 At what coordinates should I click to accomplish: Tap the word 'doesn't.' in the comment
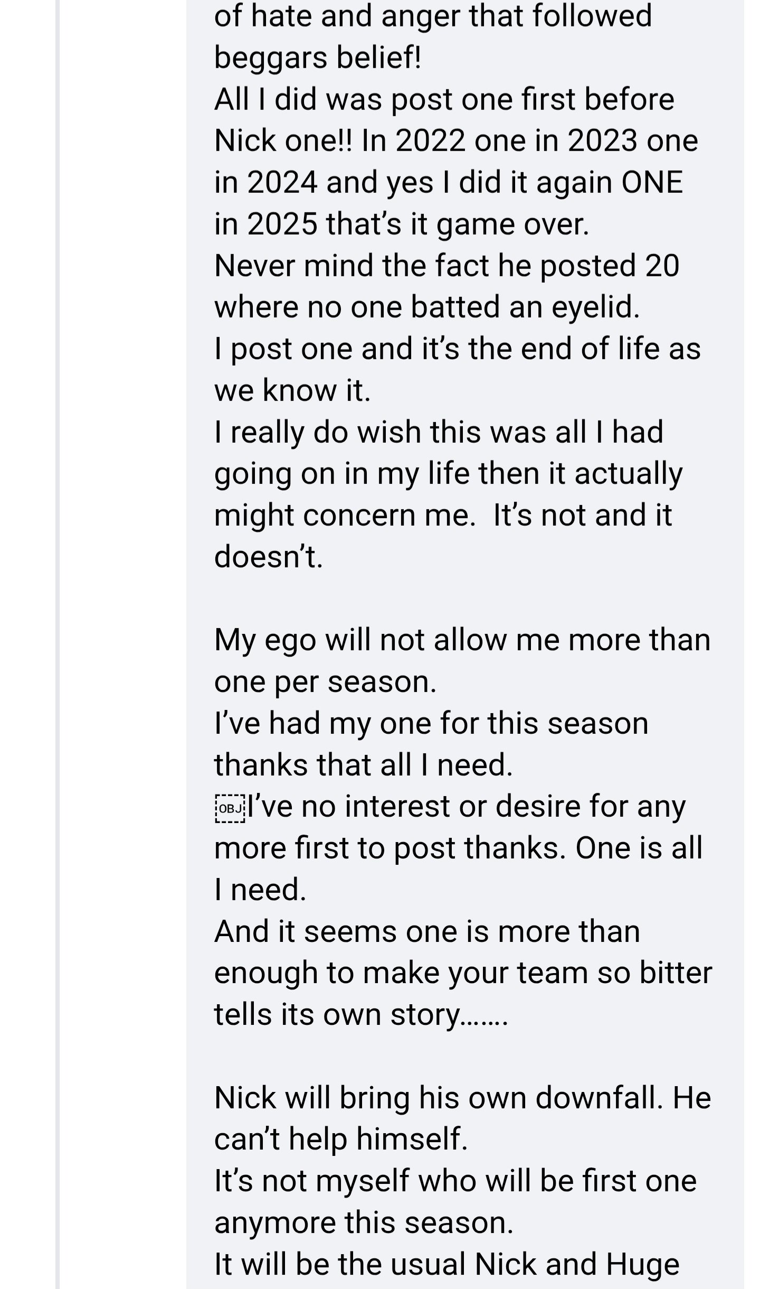(269, 556)
